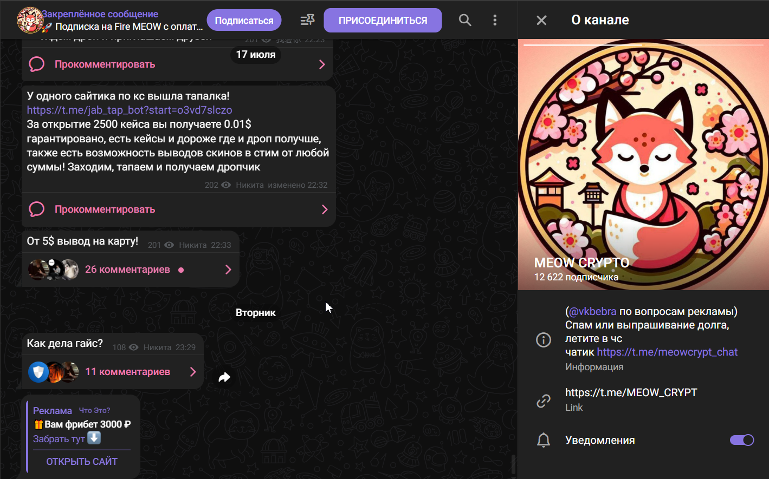The image size is (769, 479).
Task: Click the share arrow beside Как дела гайс
Action: click(x=224, y=377)
